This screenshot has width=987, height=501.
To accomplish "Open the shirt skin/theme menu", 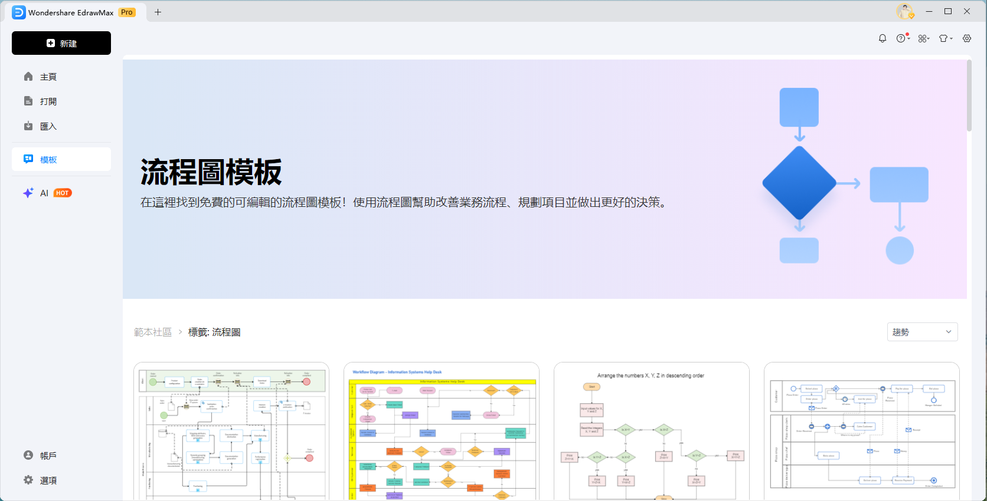I will click(946, 38).
